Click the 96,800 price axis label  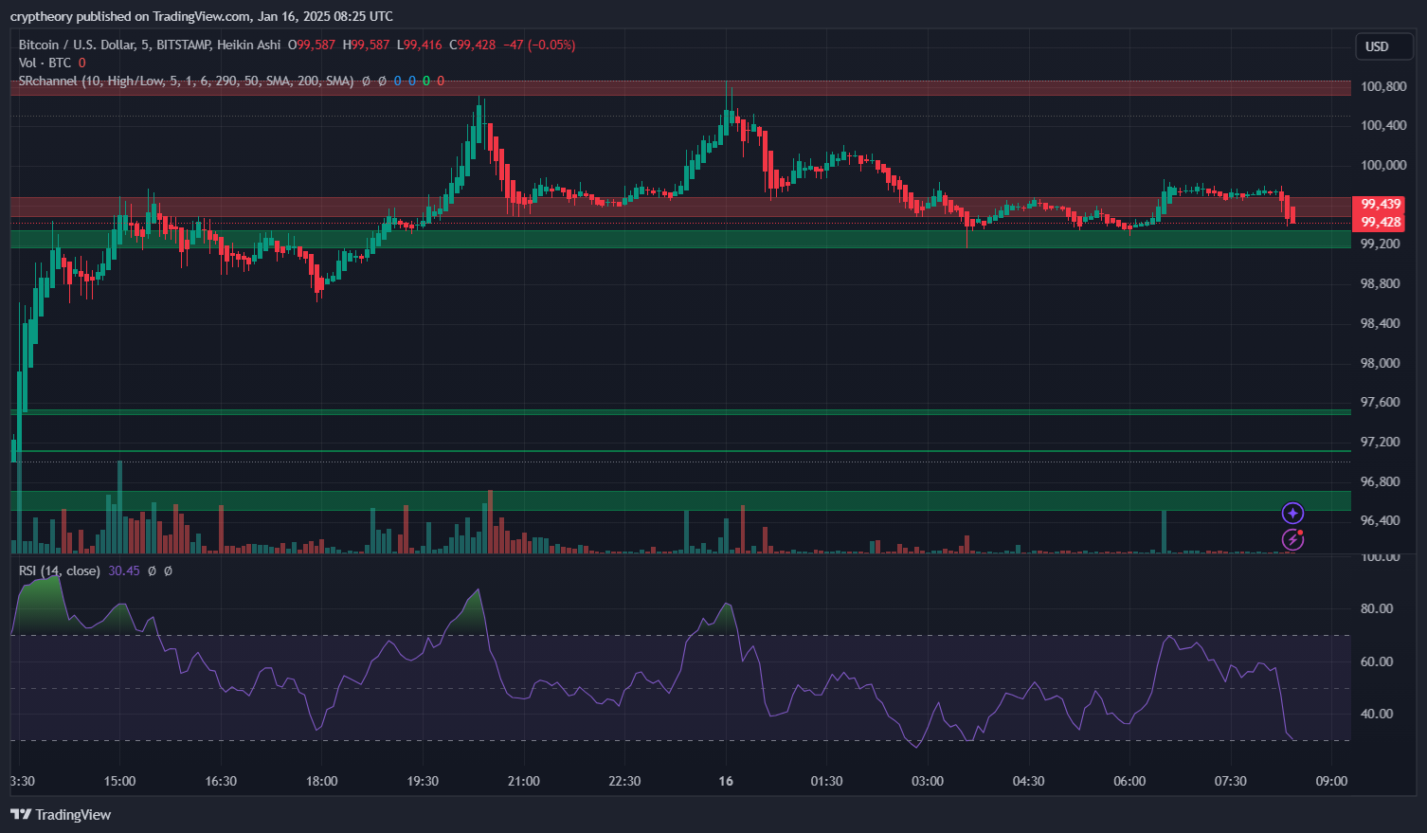click(x=1381, y=481)
